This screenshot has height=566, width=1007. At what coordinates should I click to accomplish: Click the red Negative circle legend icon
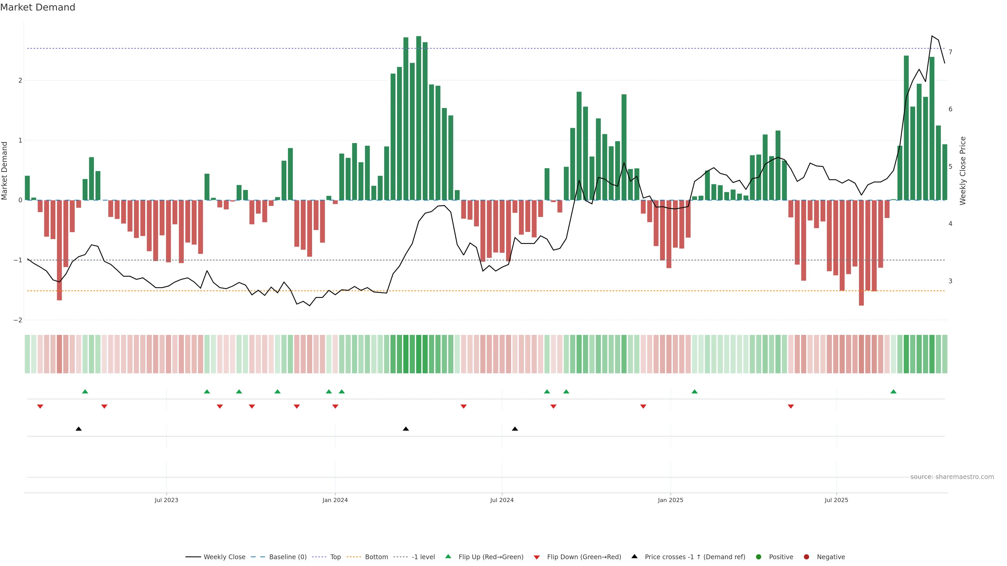806,557
